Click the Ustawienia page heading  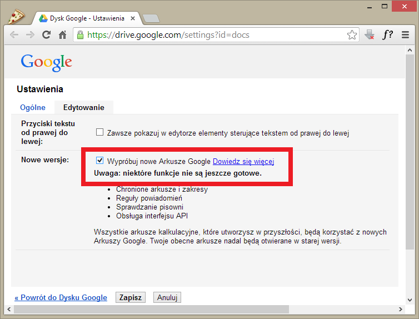pyautogui.click(x=40, y=89)
